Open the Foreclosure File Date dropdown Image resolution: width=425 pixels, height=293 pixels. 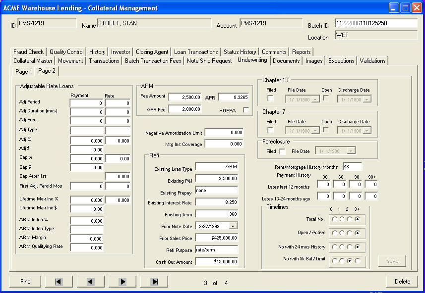pos(351,151)
